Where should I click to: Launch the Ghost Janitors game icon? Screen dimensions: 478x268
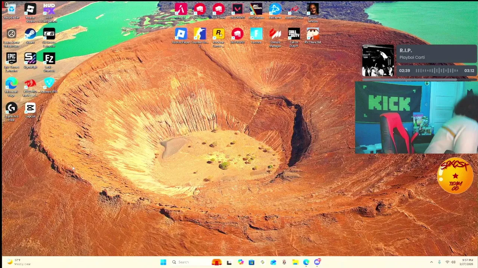313,13
